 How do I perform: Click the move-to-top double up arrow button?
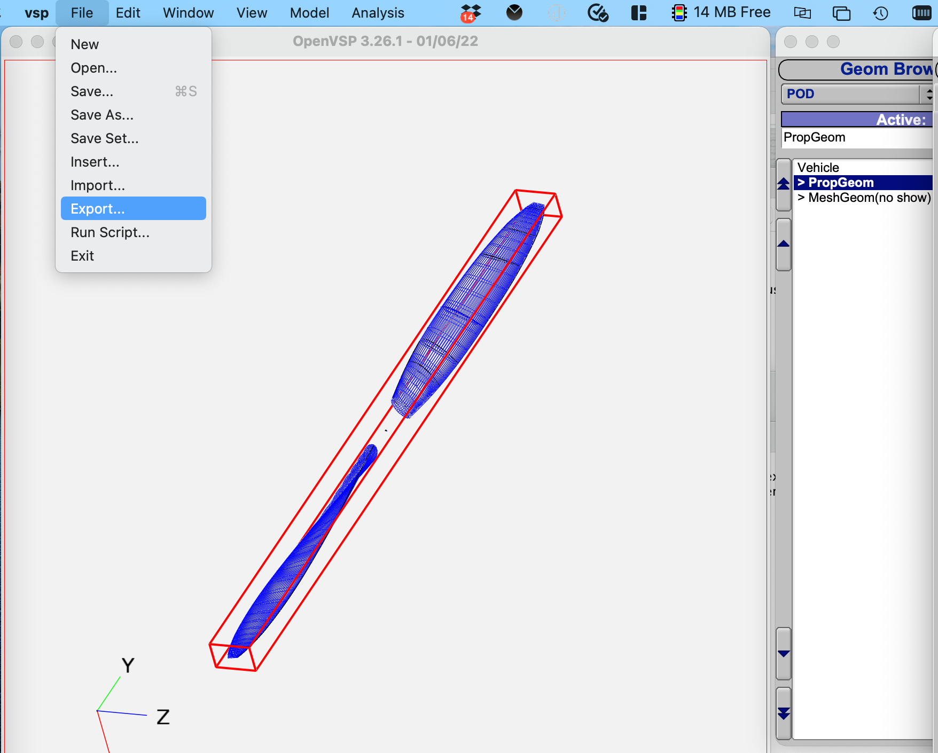[783, 184]
